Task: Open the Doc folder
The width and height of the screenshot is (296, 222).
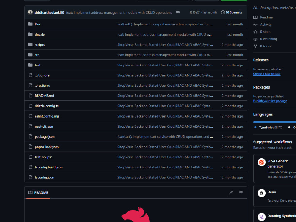Action: coord(38,24)
